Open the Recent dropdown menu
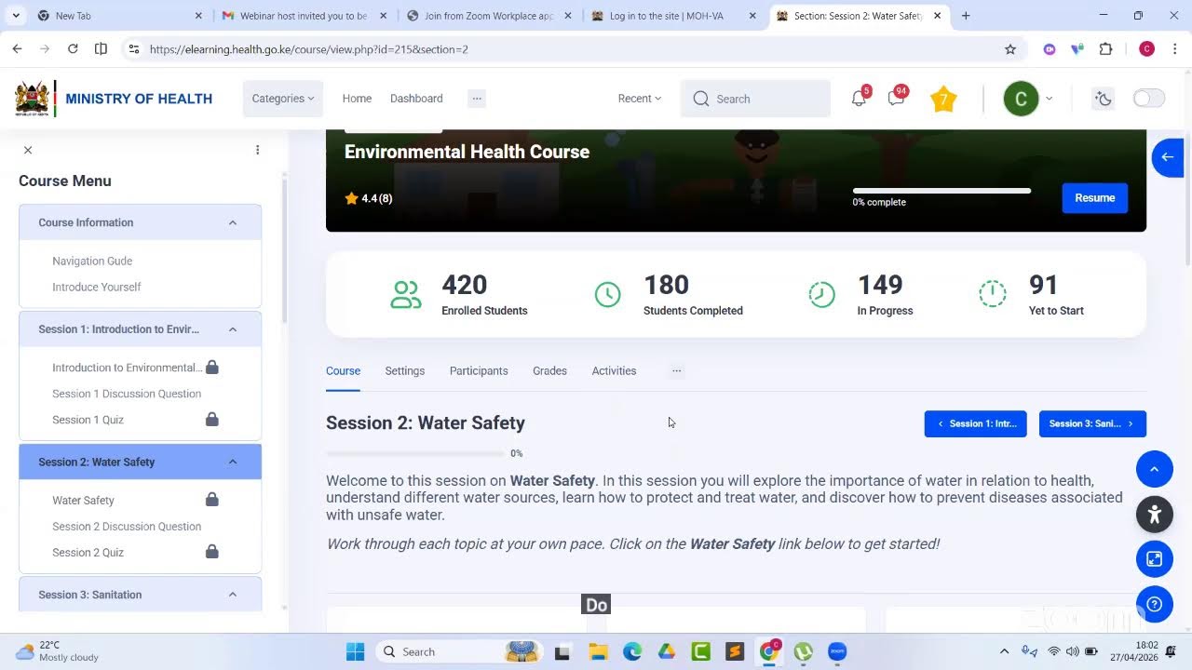1192x670 pixels. tap(640, 99)
